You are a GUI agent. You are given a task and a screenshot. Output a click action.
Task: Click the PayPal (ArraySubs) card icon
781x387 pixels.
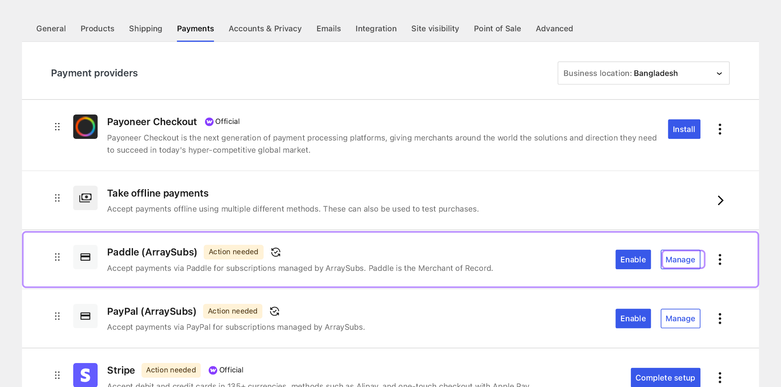click(85, 316)
